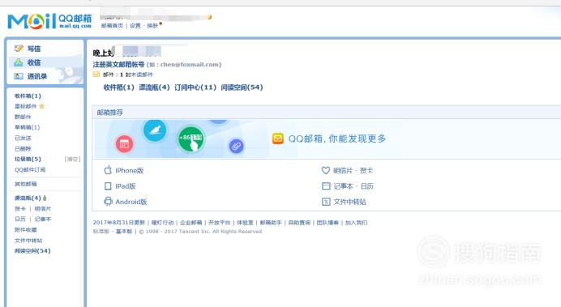This screenshot has height=307, width=561.
Task: Switch to 基本版 in the footer
Action: (x=124, y=232)
